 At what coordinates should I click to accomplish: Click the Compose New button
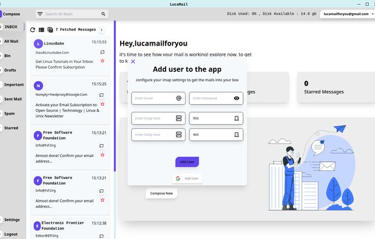pos(161,194)
